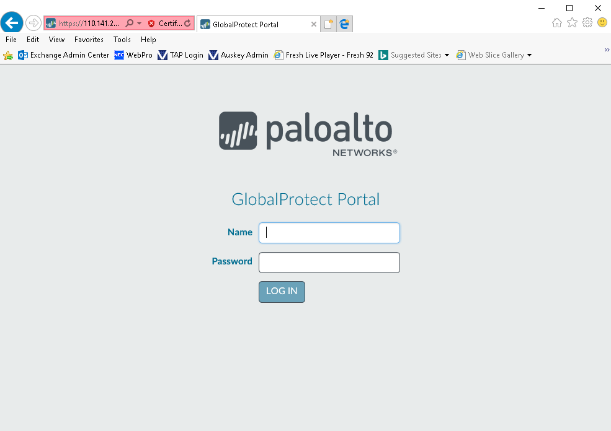Screen dimensions: 611x431
Task: Open favorites with the star icon
Action: (572, 22)
